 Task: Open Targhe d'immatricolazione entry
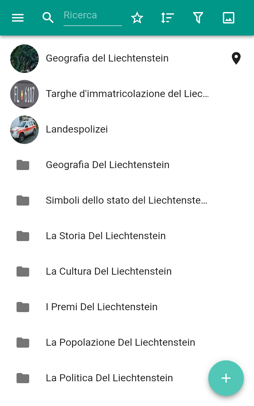[127, 94]
